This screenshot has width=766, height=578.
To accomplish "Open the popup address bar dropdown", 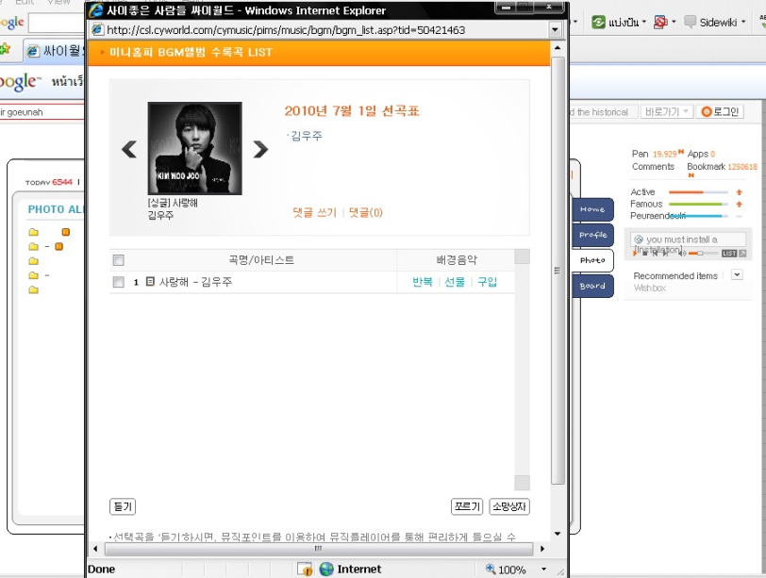I will 555,30.
